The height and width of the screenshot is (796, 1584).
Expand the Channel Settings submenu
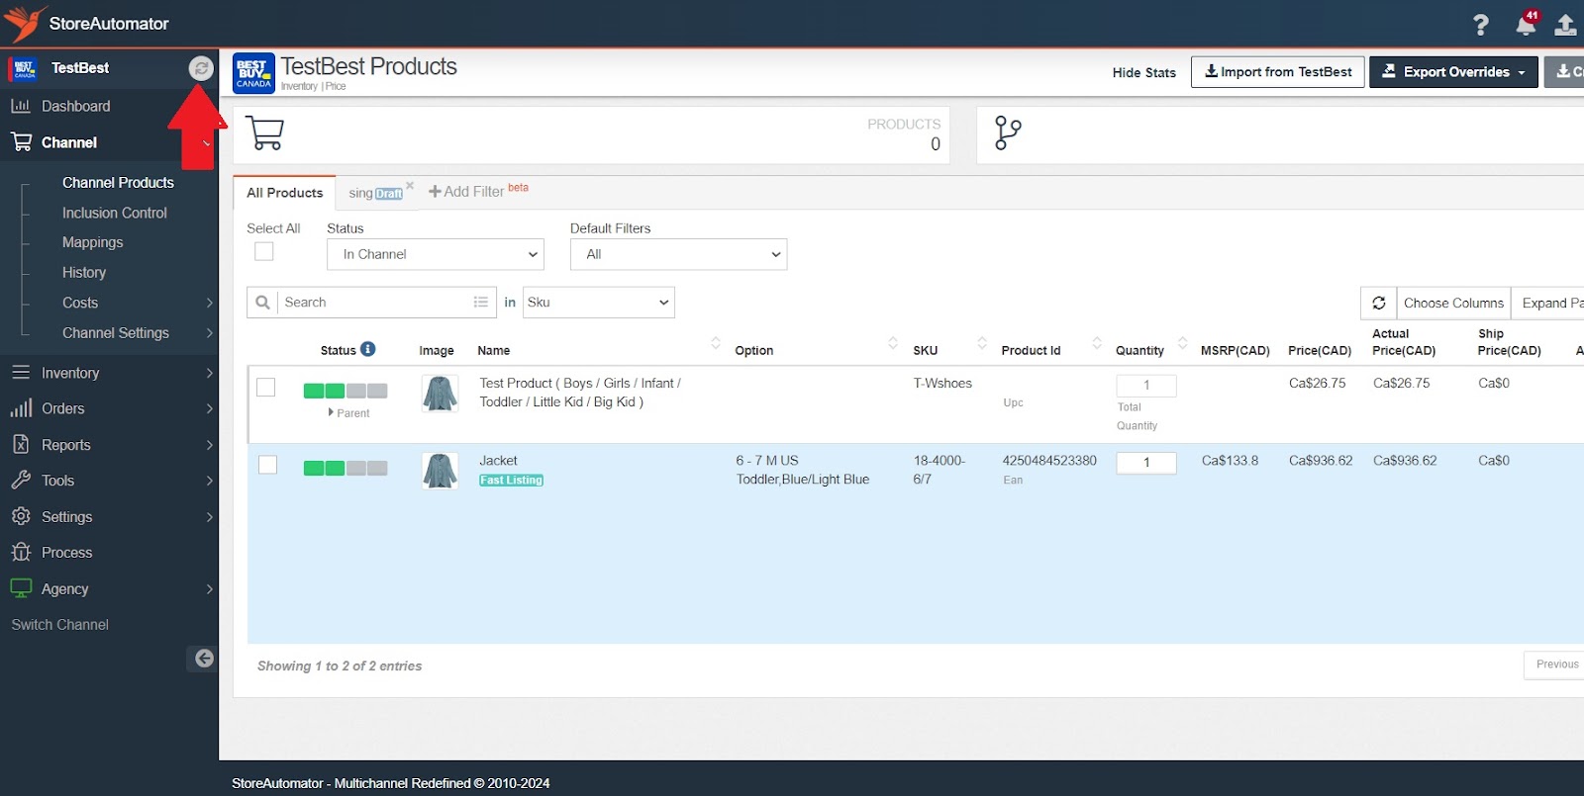[x=209, y=333]
